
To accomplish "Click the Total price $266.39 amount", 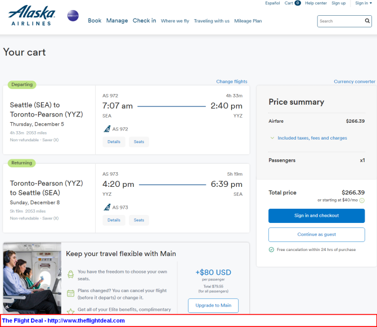I will (353, 192).
